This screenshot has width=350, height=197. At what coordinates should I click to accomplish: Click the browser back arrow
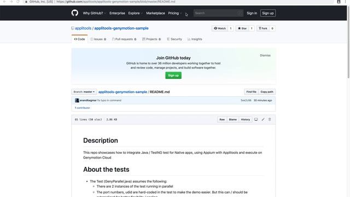[x=4, y=2]
